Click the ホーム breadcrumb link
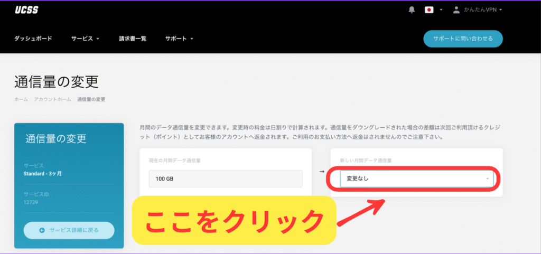 pos(21,99)
